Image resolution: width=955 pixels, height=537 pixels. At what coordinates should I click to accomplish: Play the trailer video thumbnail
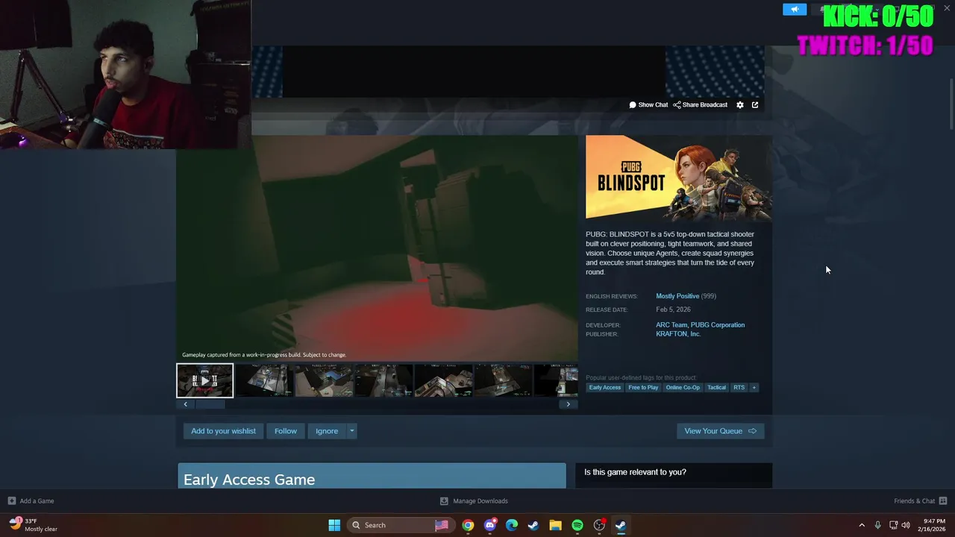(x=204, y=380)
